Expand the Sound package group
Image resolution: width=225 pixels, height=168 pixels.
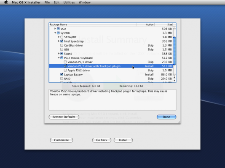(59, 53)
